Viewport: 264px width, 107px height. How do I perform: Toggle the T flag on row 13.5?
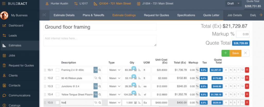[238, 102]
